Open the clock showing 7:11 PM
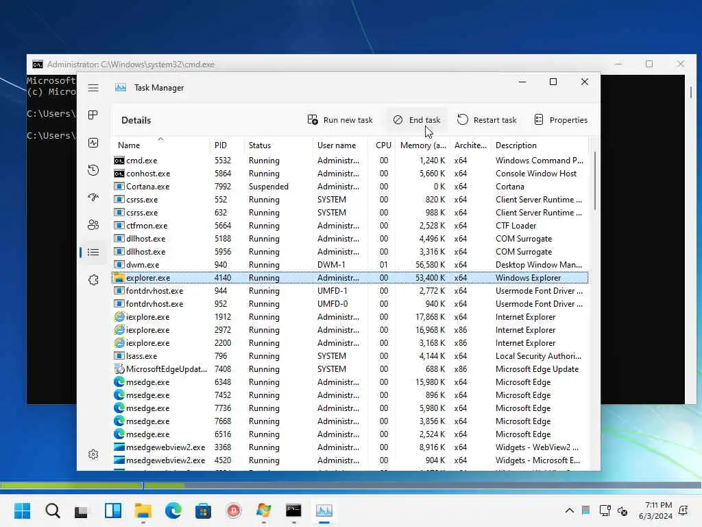The width and height of the screenshot is (702, 527). pos(655,511)
